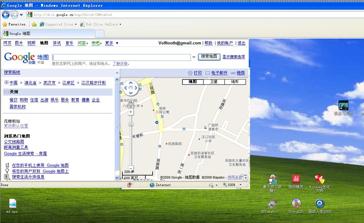This screenshot has height=223, width=364.
Task: Click the 打印 printer icon
Action: click(x=190, y=73)
